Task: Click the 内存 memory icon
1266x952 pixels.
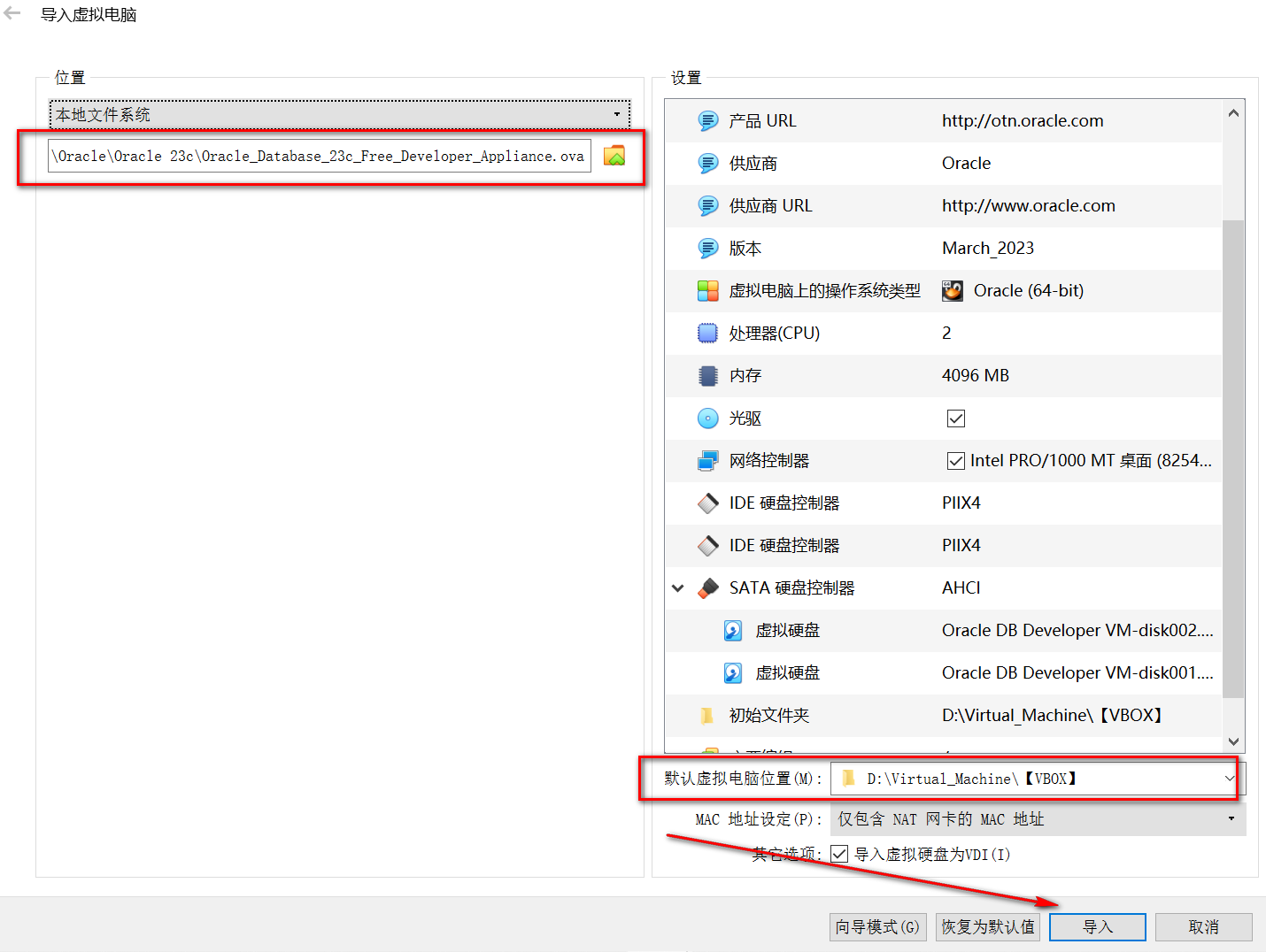Action: coord(708,376)
